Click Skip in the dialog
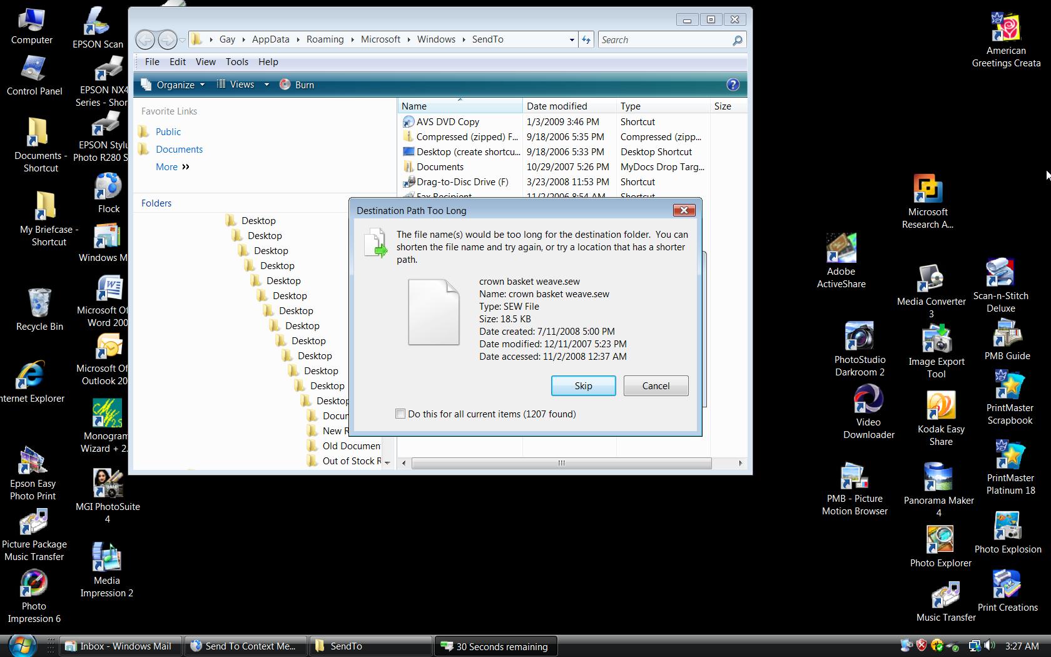Screen dimensions: 1051x657 pos(583,385)
